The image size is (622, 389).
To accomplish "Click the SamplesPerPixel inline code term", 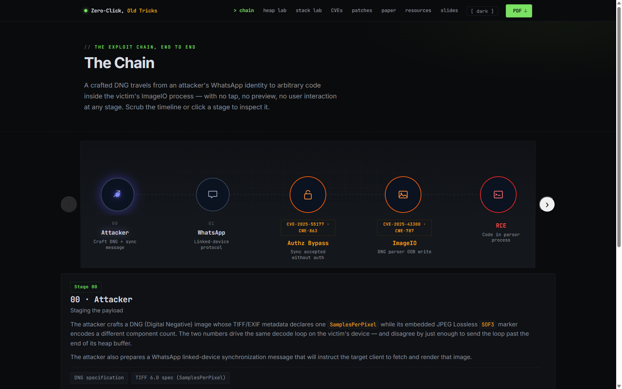I will (353, 324).
